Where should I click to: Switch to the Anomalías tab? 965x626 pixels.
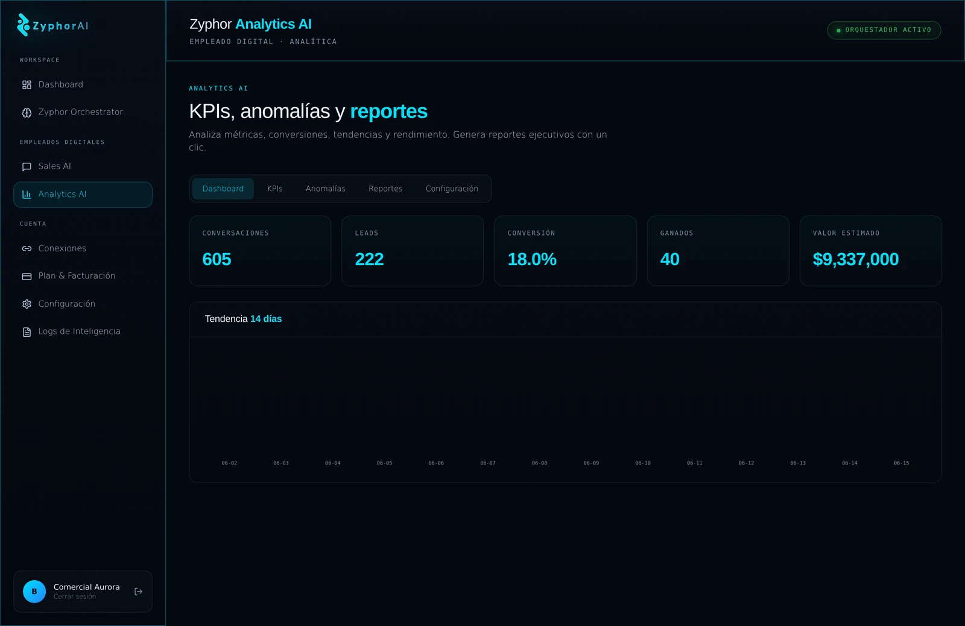click(x=326, y=189)
